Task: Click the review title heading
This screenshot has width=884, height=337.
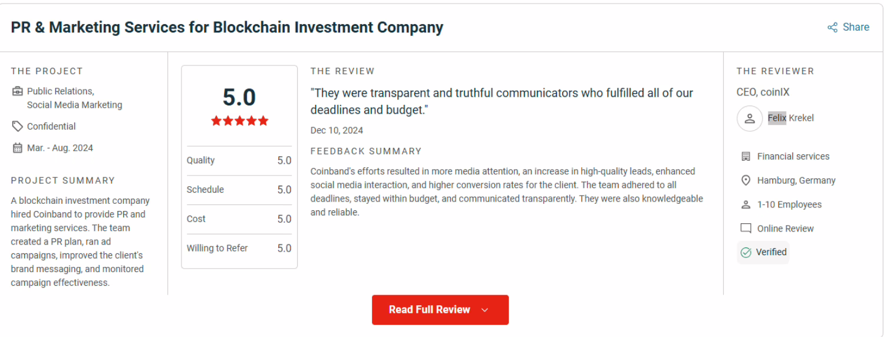Action: pyautogui.click(x=227, y=27)
